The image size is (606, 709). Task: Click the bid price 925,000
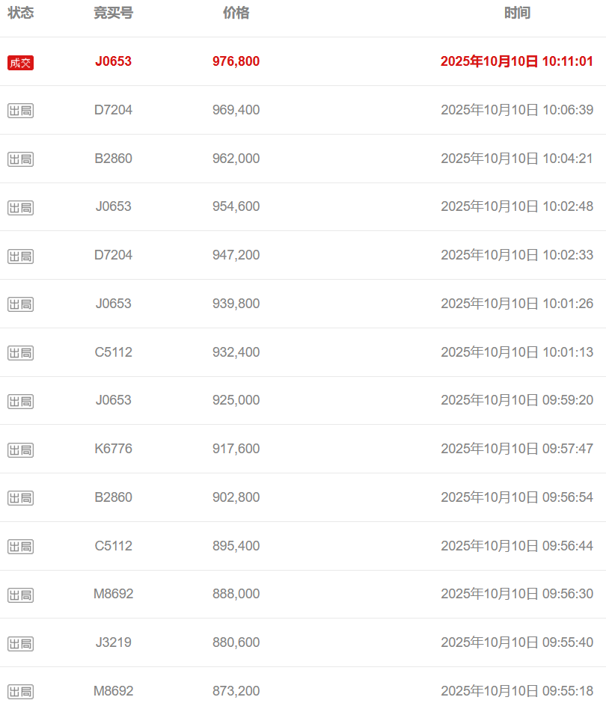[x=236, y=400]
